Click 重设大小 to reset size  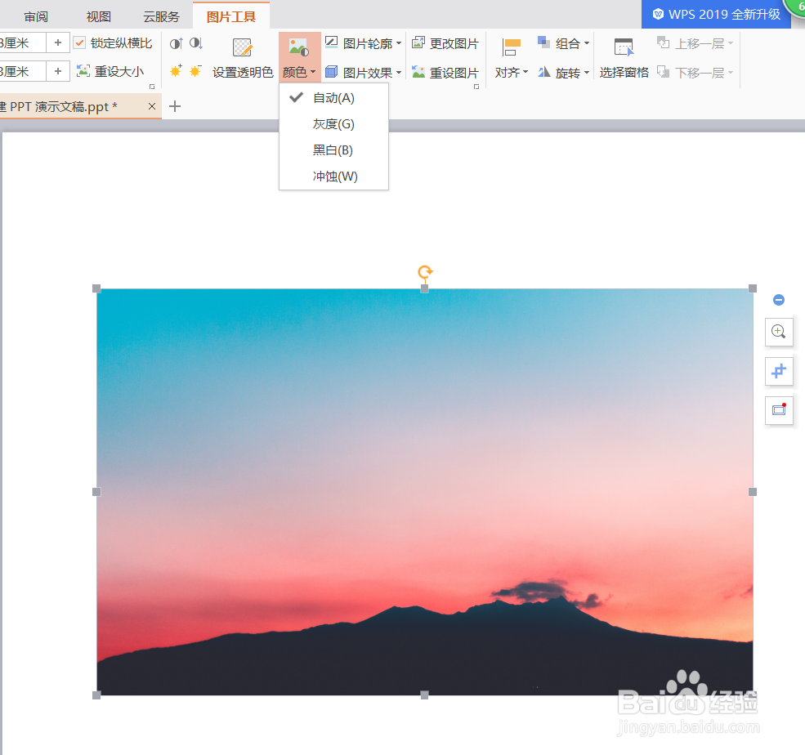coord(110,71)
